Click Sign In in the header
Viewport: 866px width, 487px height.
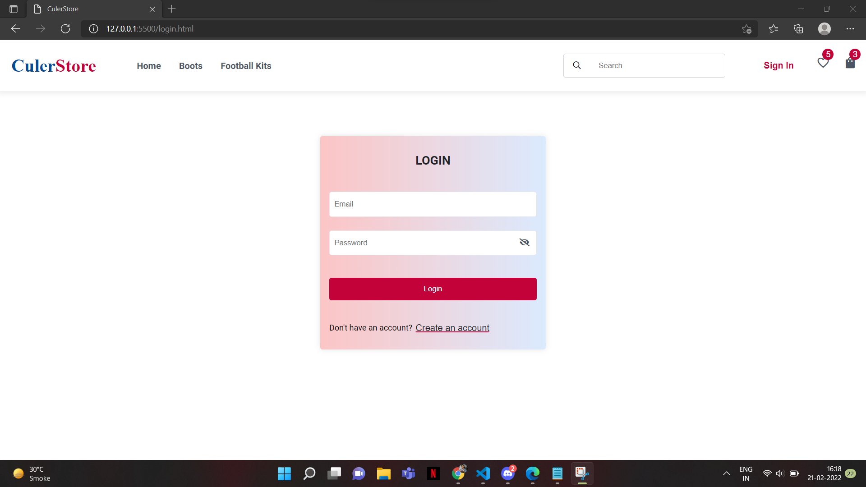(x=778, y=65)
